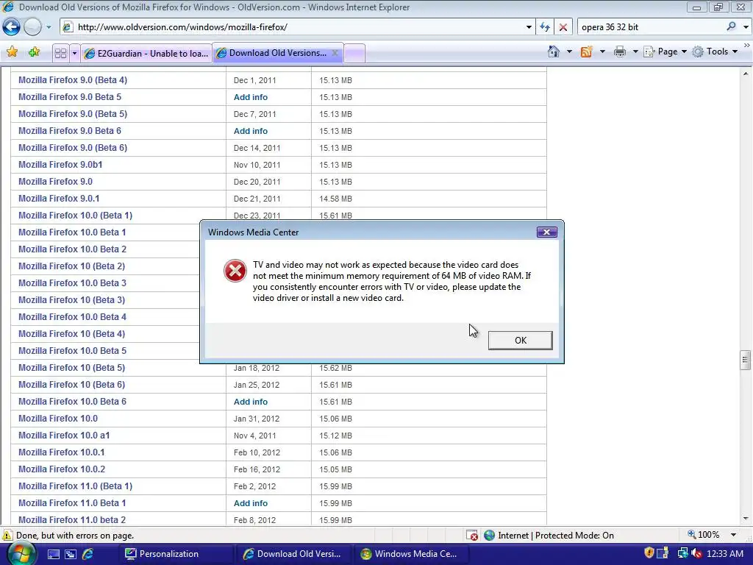Switch to the Download Old Versi... taskbar button
This screenshot has width=753, height=565.
tap(293, 554)
